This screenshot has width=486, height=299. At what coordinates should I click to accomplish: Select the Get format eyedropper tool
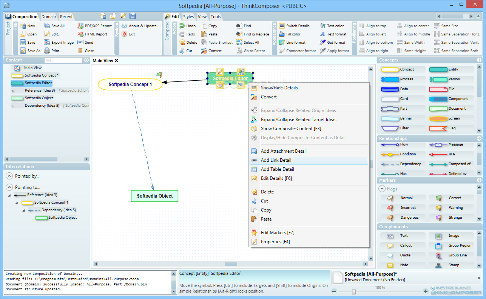[322, 43]
